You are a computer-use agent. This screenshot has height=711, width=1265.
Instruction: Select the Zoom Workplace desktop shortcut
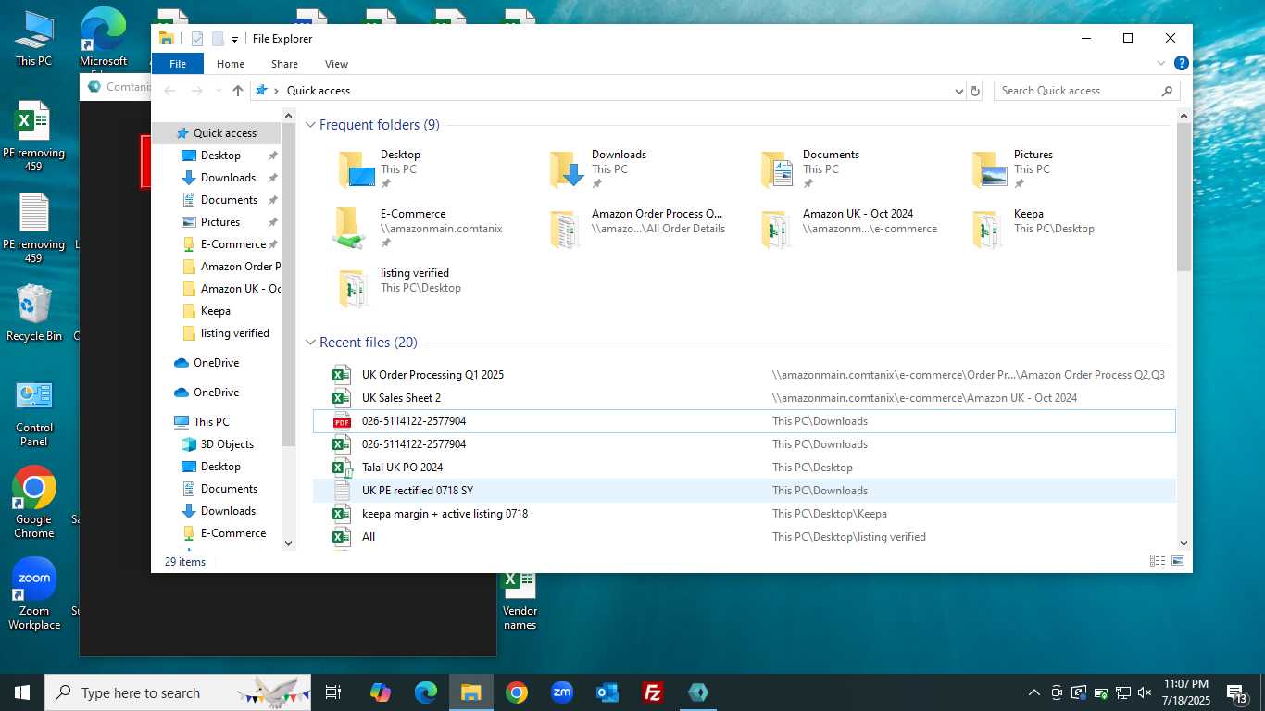pyautogui.click(x=34, y=593)
